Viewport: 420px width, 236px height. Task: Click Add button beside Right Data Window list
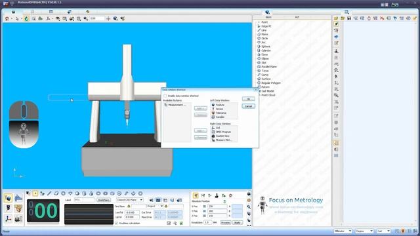pyautogui.click(x=201, y=131)
